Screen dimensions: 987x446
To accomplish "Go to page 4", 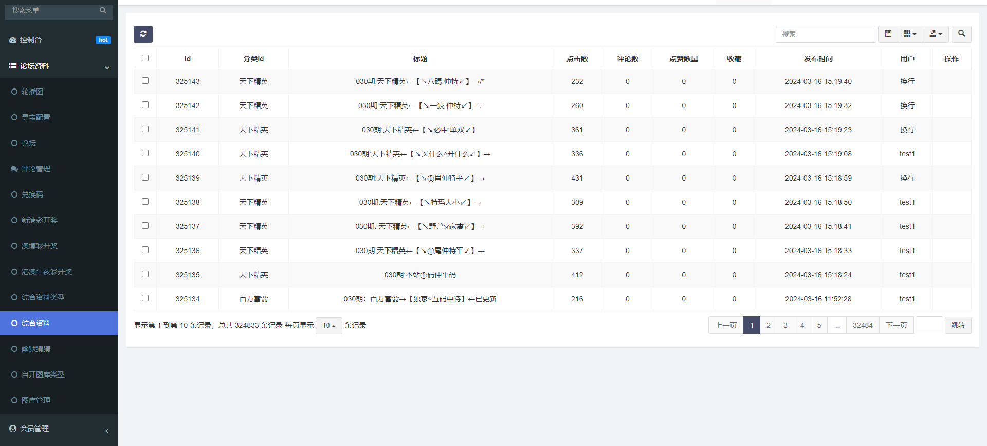I will coord(802,325).
